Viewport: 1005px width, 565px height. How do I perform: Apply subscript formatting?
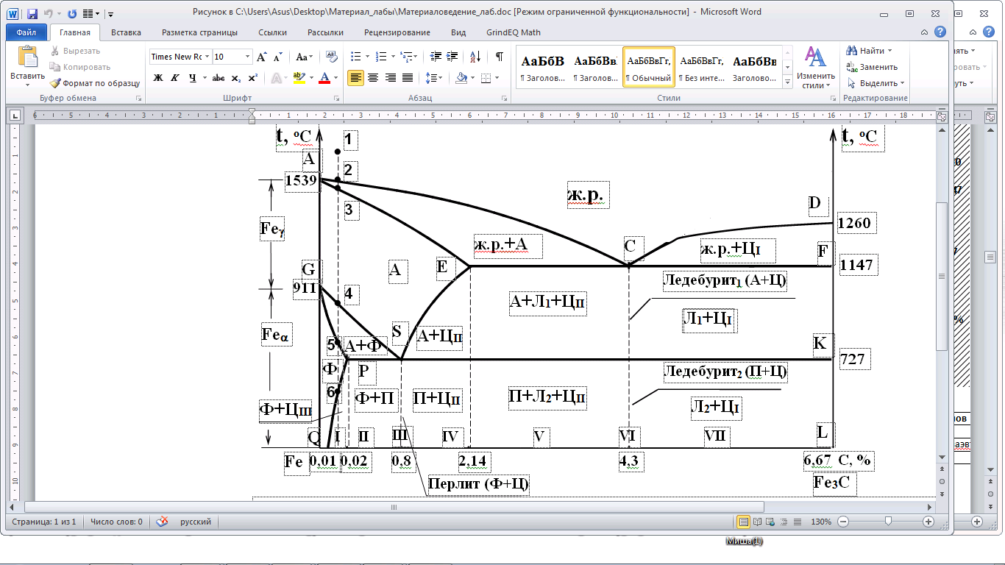[x=235, y=78]
